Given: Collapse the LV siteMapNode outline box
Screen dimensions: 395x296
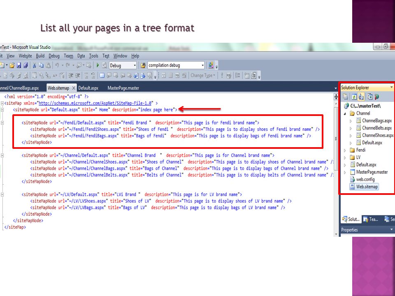Looking at the screenshot, I should pyautogui.click(x=2, y=194).
